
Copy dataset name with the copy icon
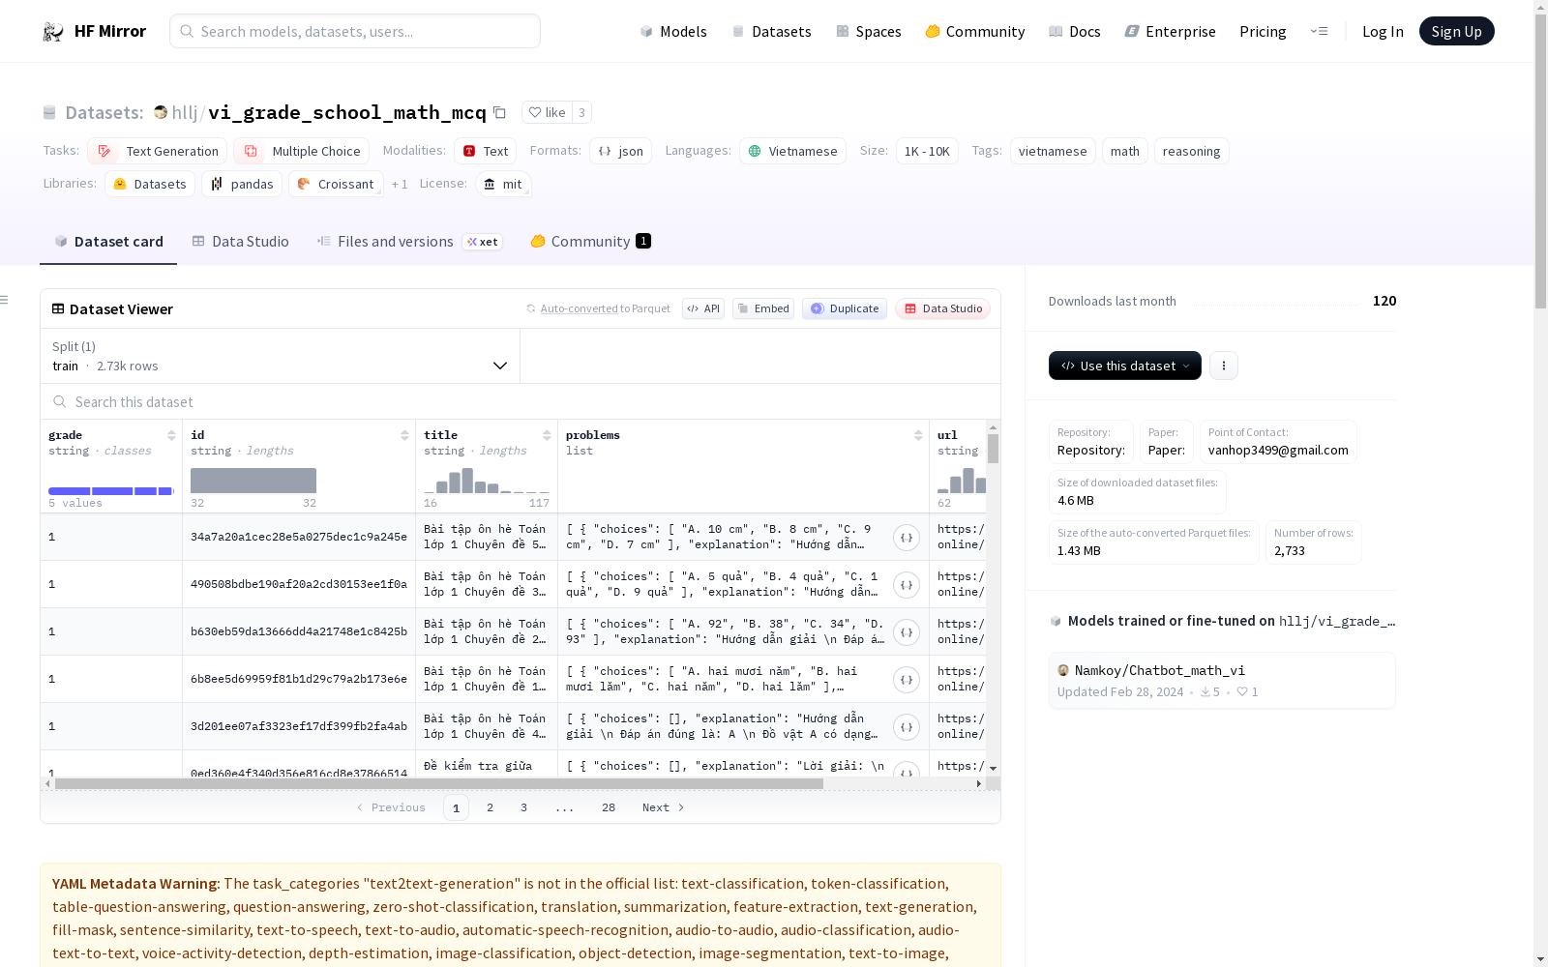[x=499, y=112]
